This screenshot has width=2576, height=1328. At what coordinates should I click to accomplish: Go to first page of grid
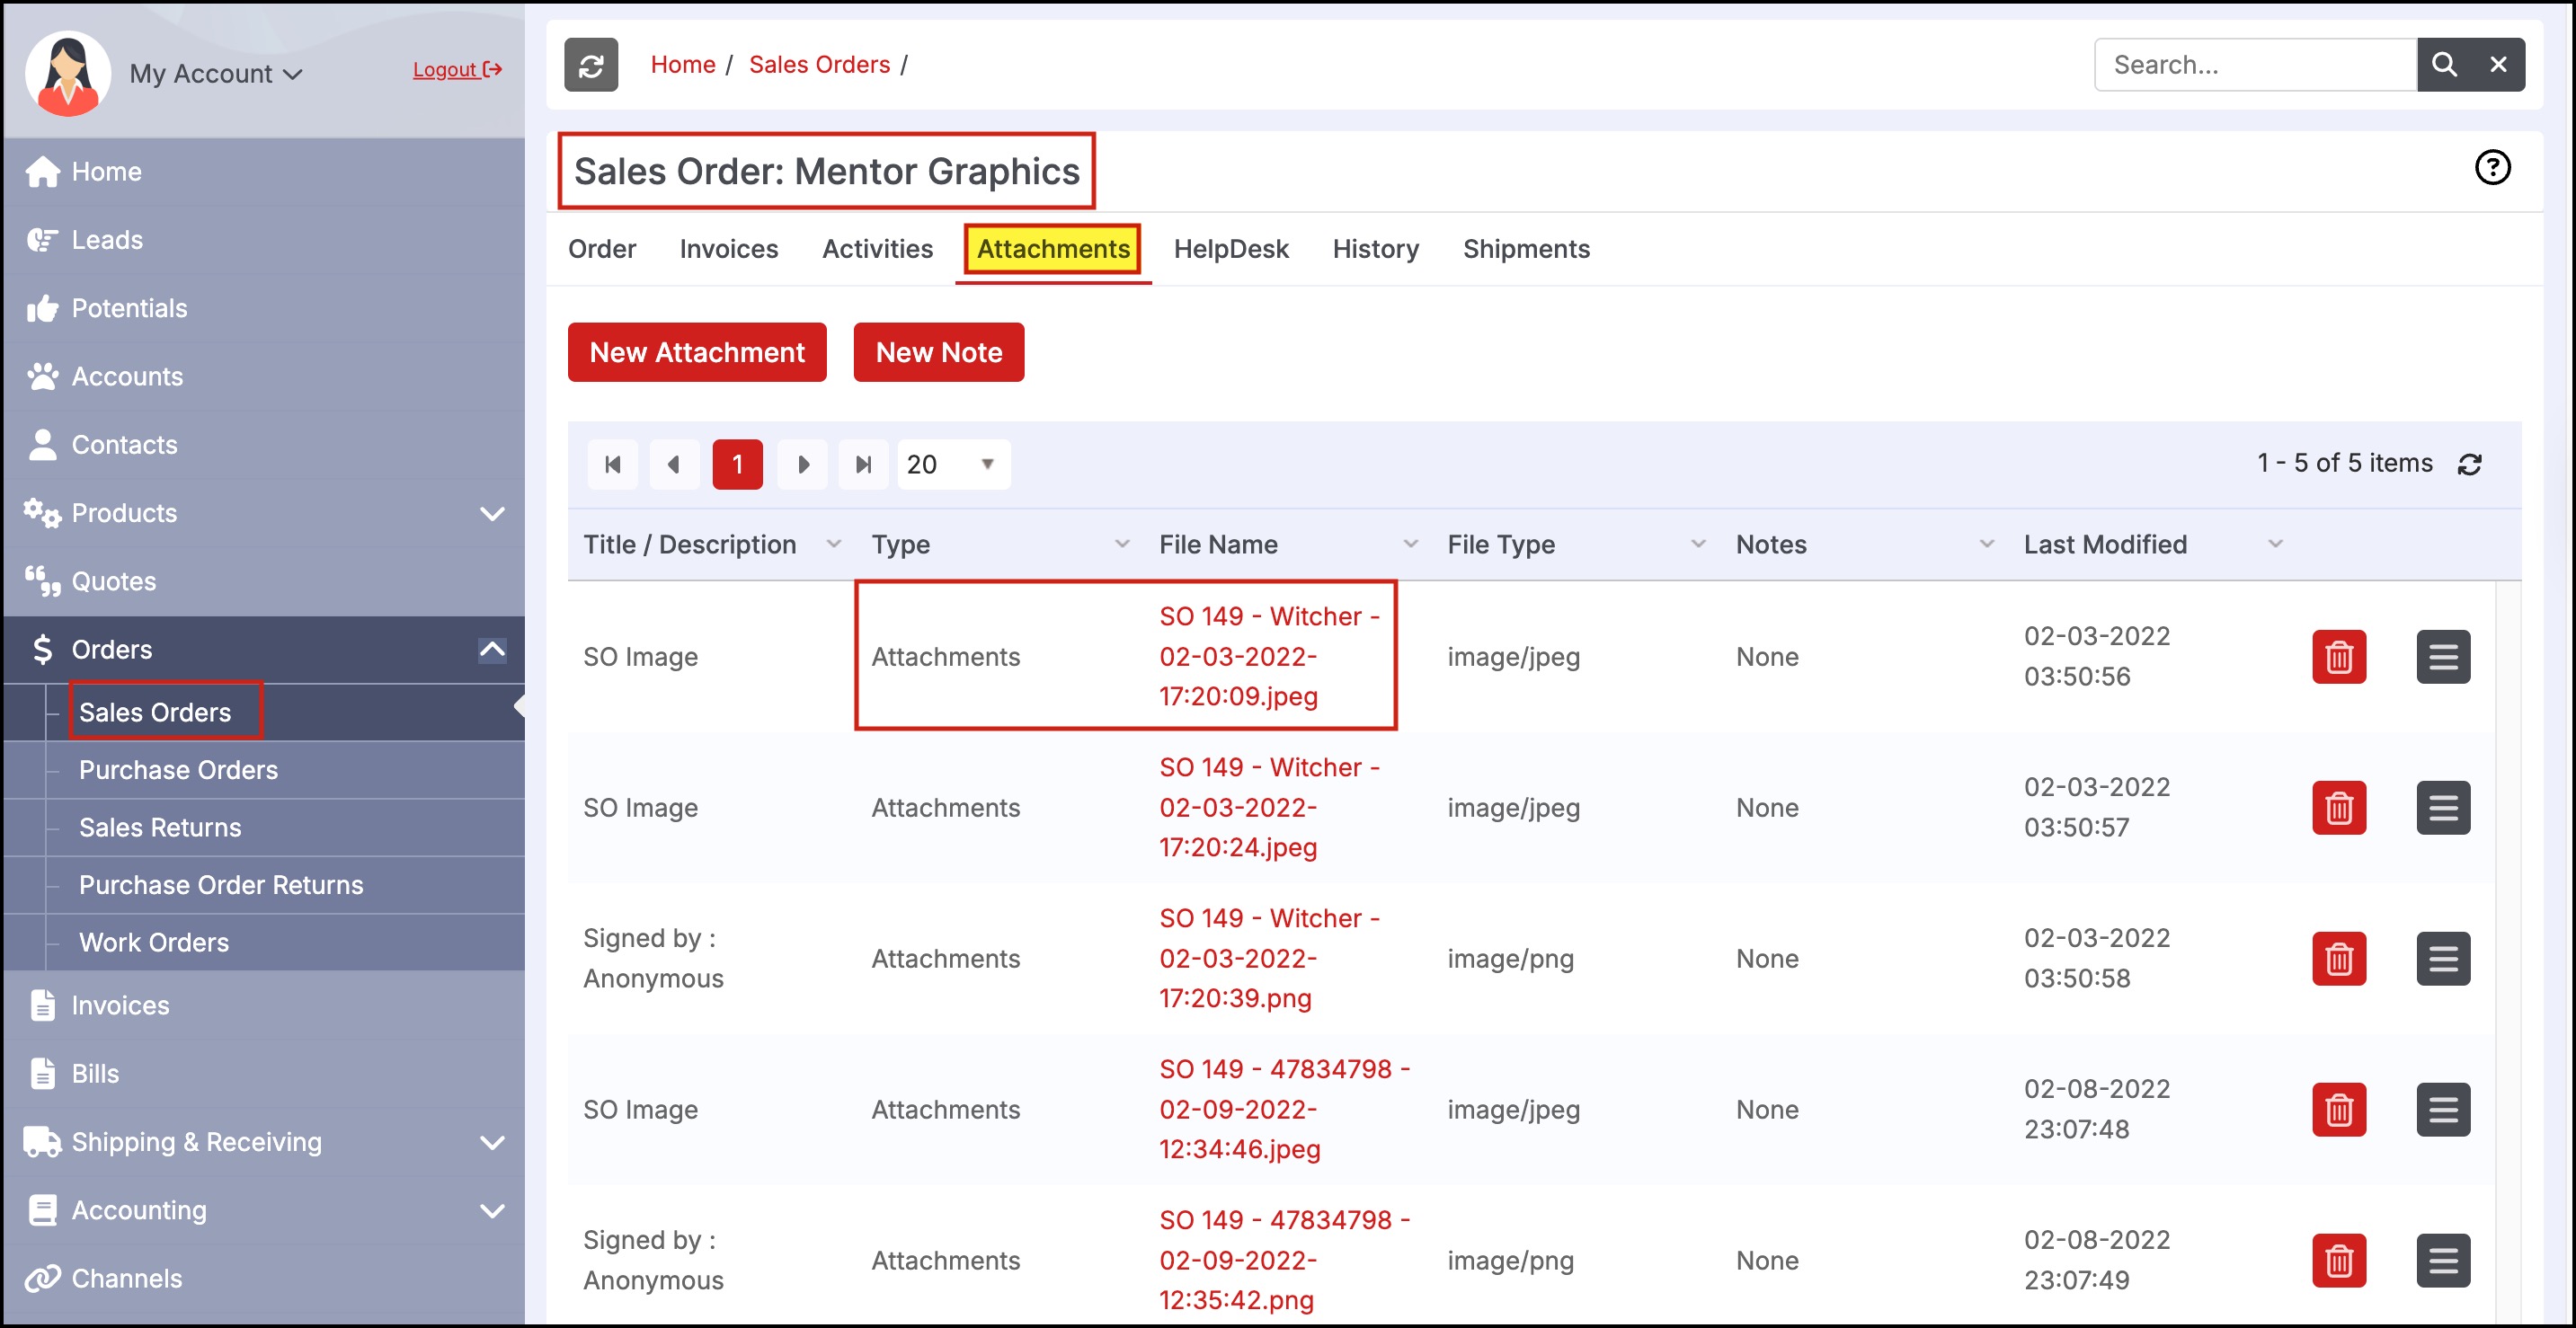613,464
